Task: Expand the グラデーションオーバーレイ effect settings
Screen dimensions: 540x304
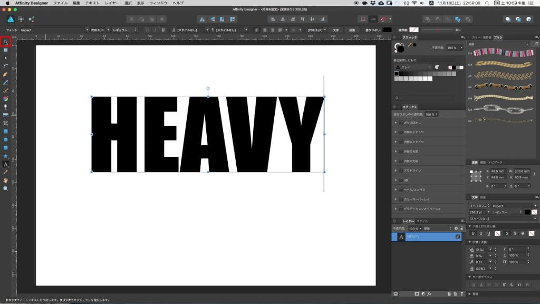Action: (x=396, y=209)
